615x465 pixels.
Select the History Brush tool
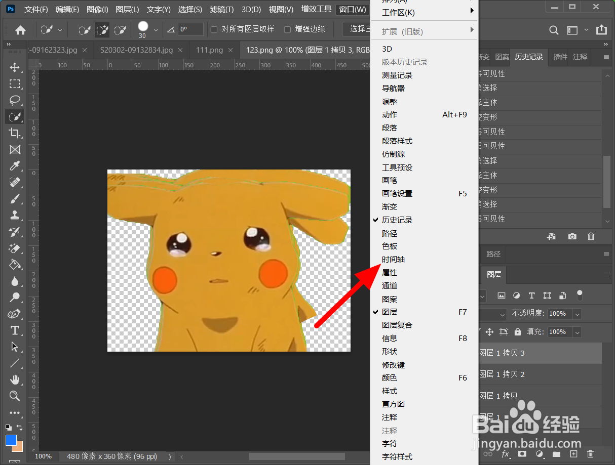click(15, 232)
